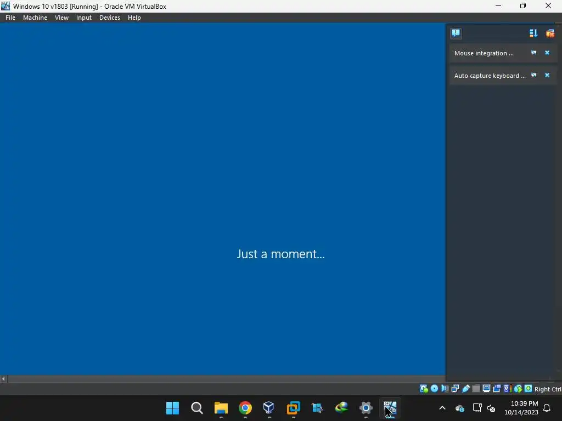Open help for Mouse integration notification

(x=533, y=53)
